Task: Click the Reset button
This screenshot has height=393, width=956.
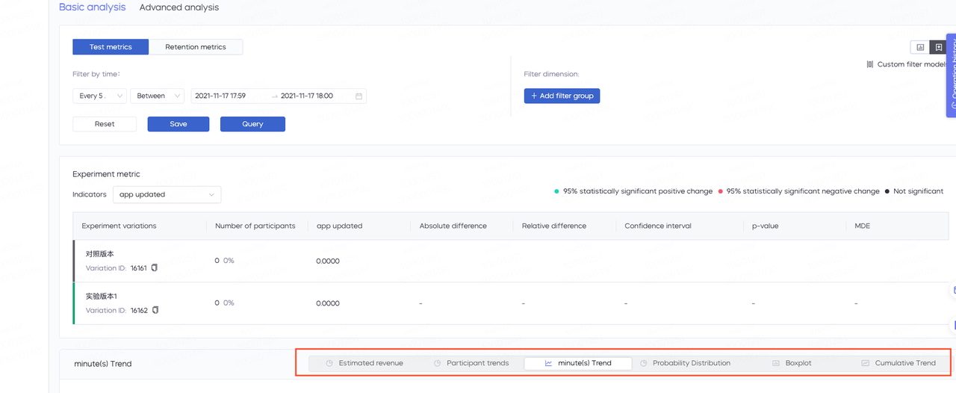Action: pos(105,124)
